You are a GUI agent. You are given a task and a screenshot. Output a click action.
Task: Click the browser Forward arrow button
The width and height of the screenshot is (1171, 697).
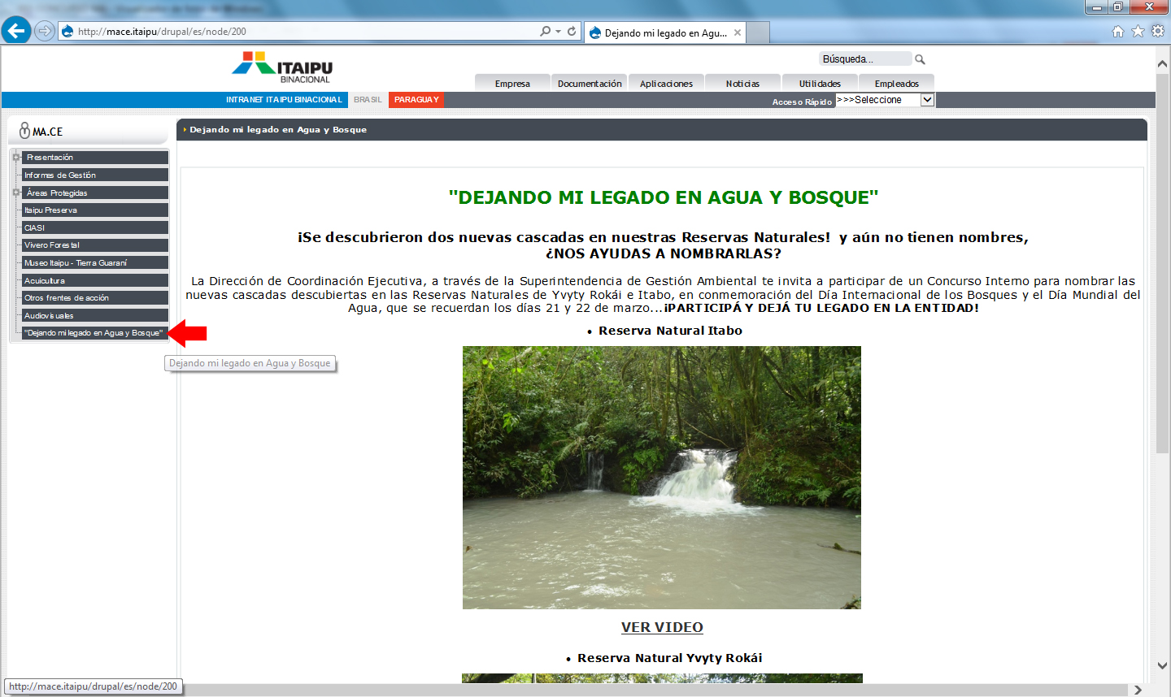pyautogui.click(x=45, y=31)
